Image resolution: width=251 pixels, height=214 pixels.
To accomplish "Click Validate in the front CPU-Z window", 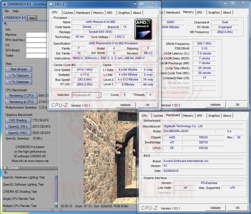I will [125, 105].
